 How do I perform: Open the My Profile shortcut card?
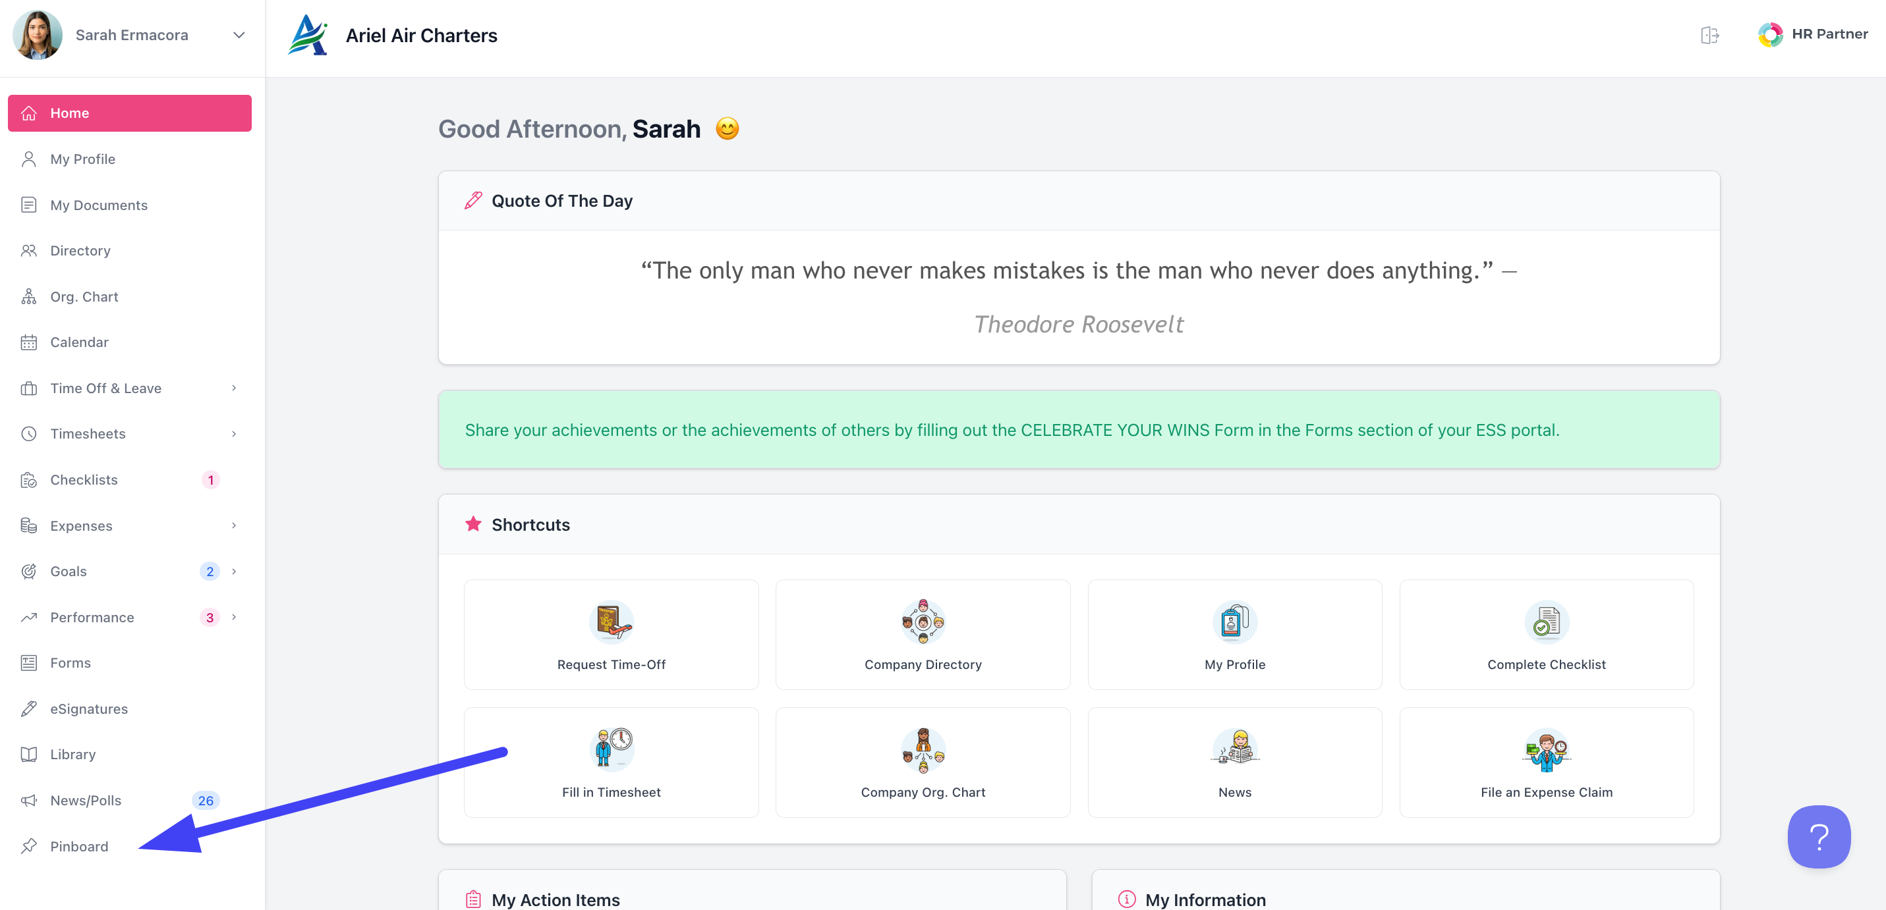coord(1234,634)
